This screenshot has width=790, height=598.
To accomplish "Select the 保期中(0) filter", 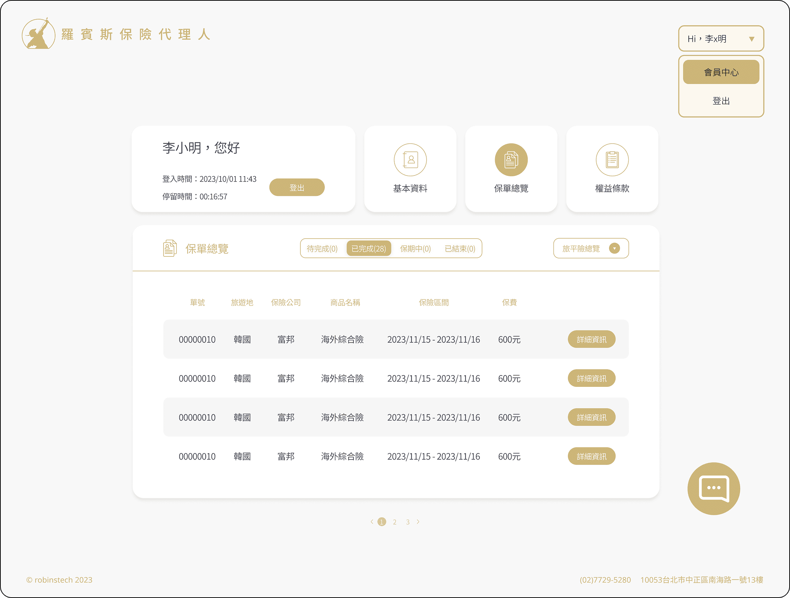I will pos(415,248).
